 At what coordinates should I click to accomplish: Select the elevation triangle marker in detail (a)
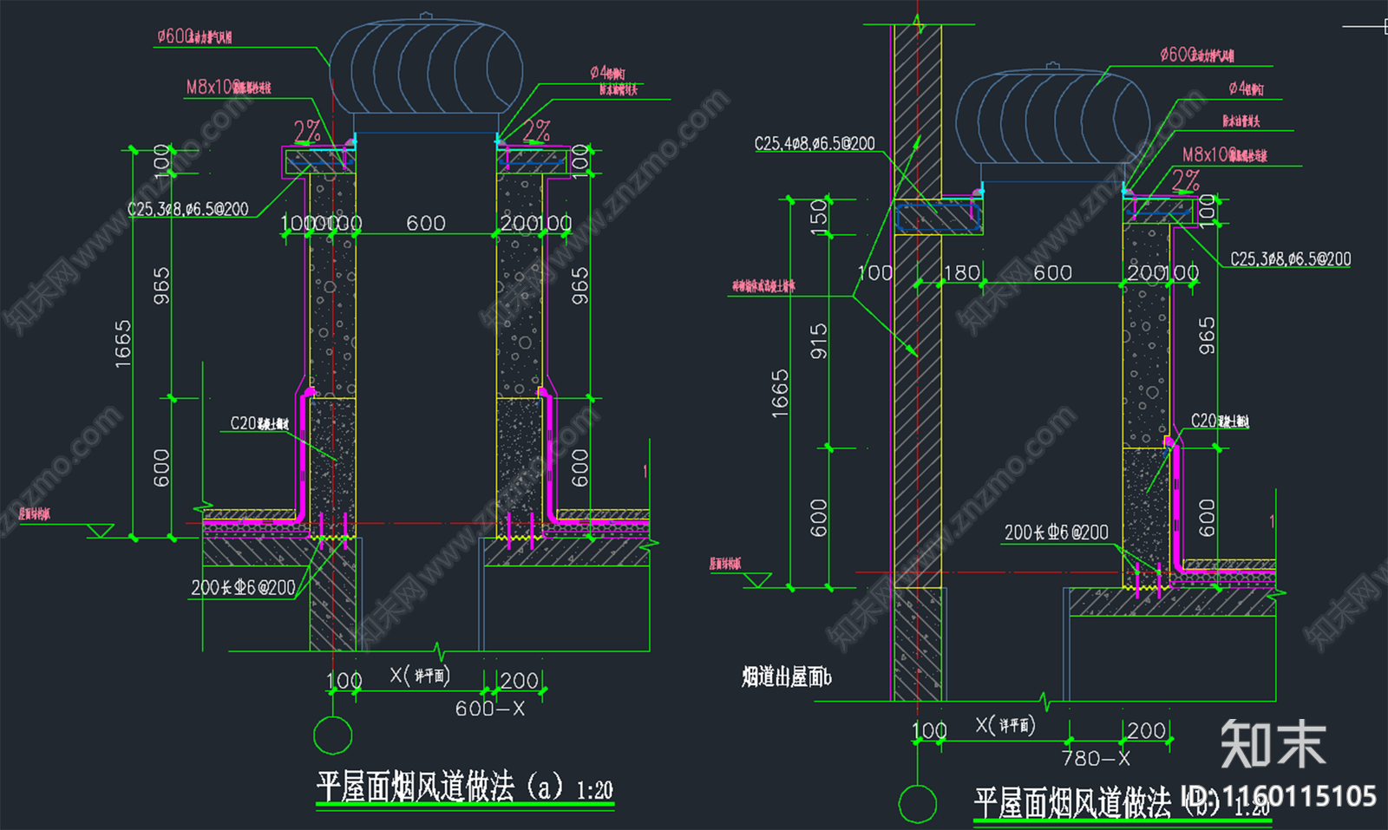100,531
